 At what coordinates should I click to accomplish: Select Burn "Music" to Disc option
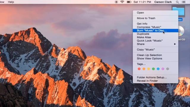[x=156, y=30]
